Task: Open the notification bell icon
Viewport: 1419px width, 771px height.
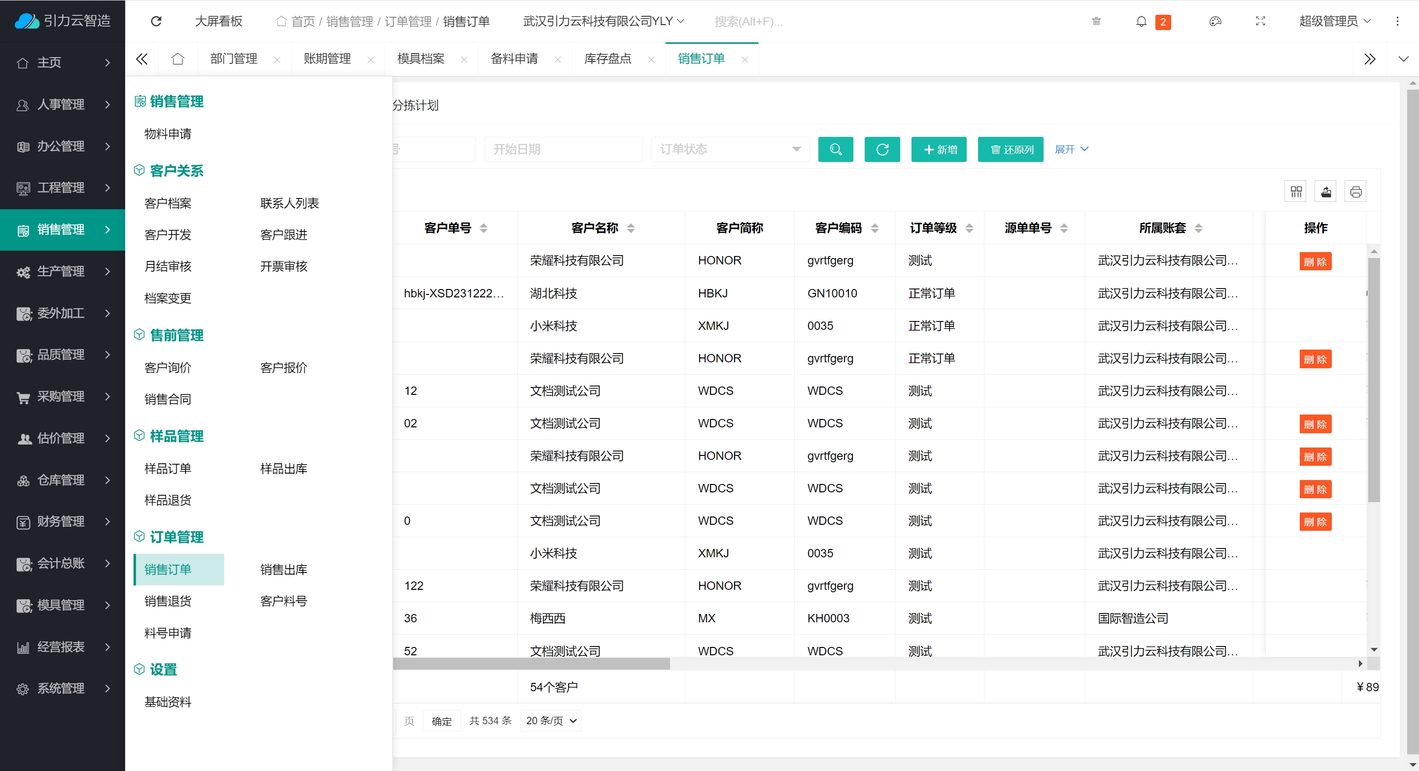Action: 1141,22
